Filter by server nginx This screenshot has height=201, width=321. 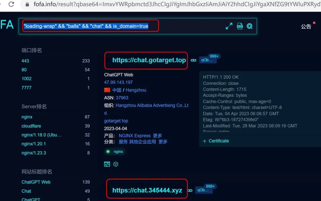tap(27, 117)
